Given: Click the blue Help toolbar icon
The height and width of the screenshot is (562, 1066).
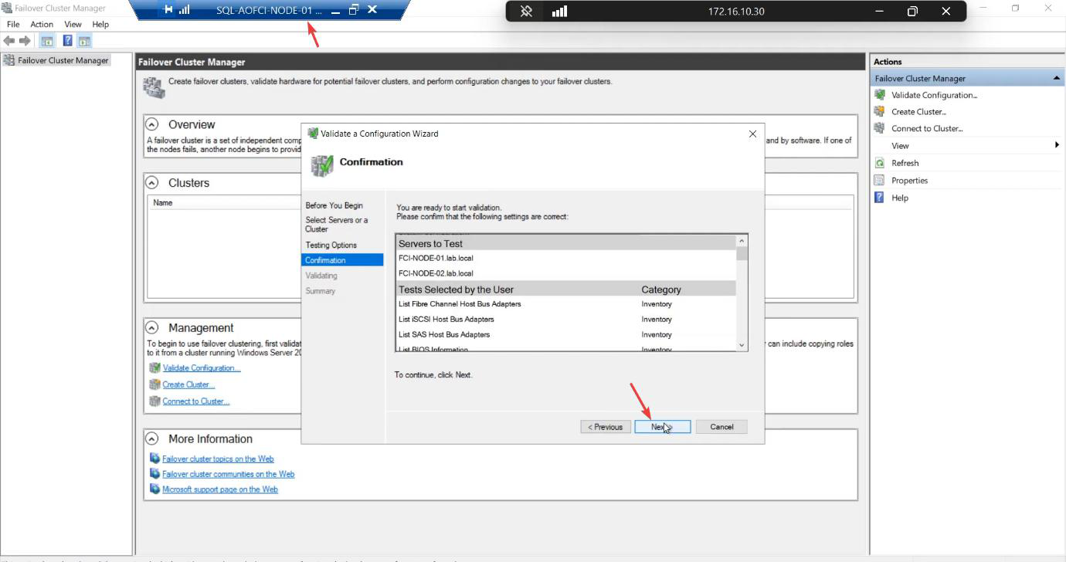Looking at the screenshot, I should 68,41.
